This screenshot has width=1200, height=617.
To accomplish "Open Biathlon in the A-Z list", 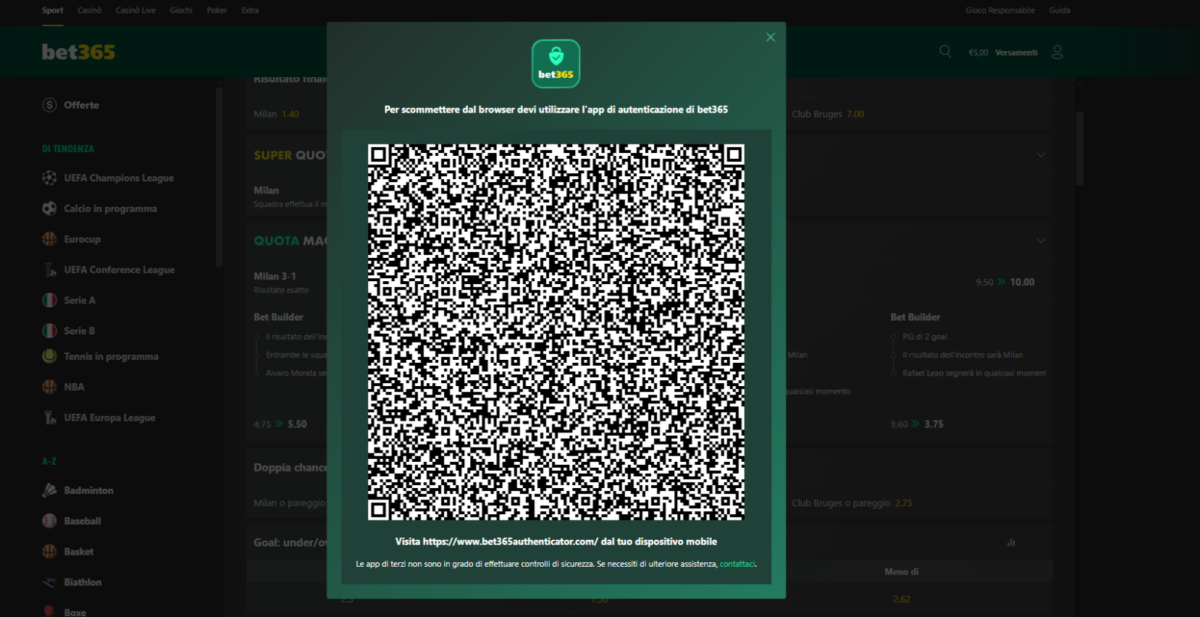I will pyautogui.click(x=82, y=582).
